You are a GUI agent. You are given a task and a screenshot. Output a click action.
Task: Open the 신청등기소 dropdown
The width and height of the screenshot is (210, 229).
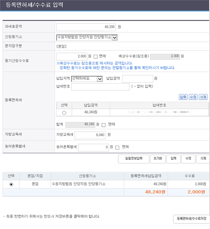point(87,37)
